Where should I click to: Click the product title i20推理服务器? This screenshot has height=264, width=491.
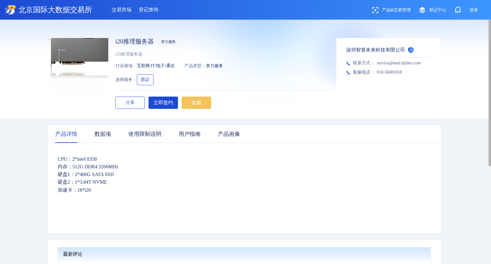click(134, 42)
